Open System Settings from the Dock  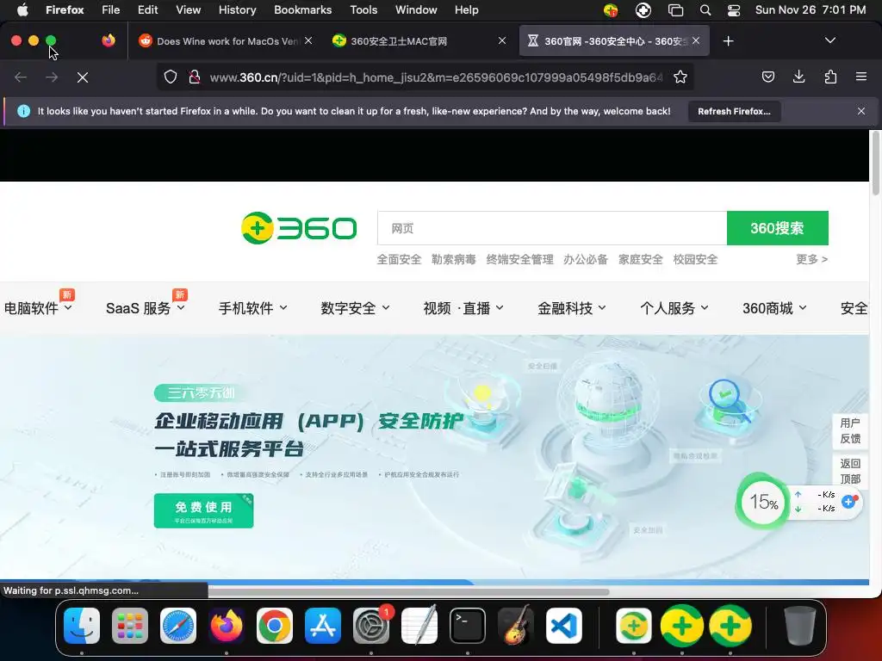coord(371,626)
